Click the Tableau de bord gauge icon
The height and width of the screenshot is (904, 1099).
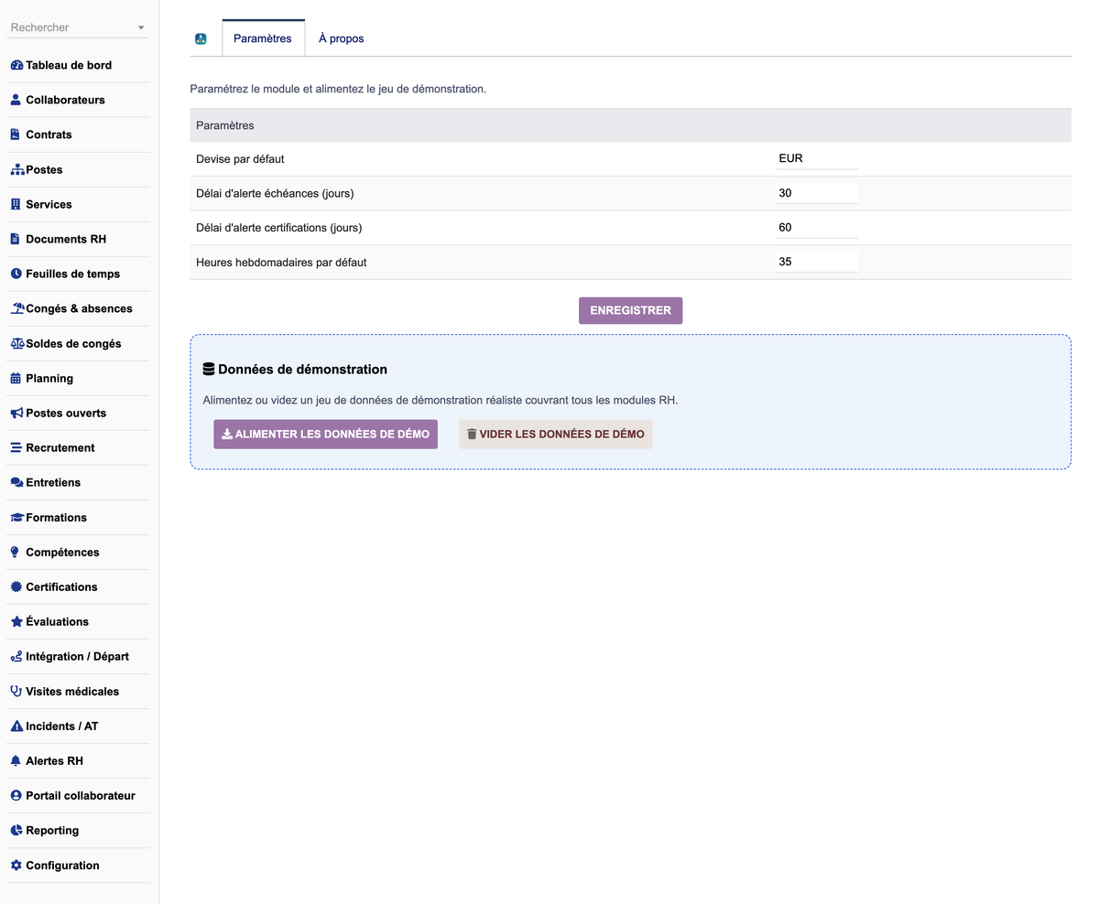tap(16, 66)
